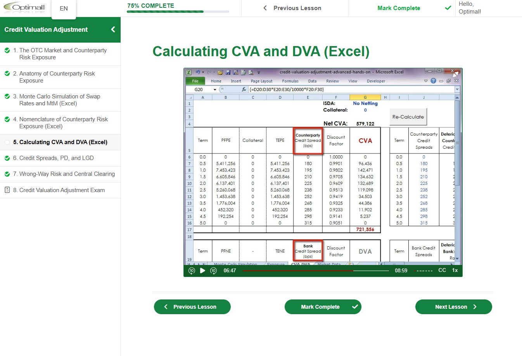The height and width of the screenshot is (356, 522).
Task: Skip ahead 10 seconds using icon right of Play
Action: pos(213,271)
